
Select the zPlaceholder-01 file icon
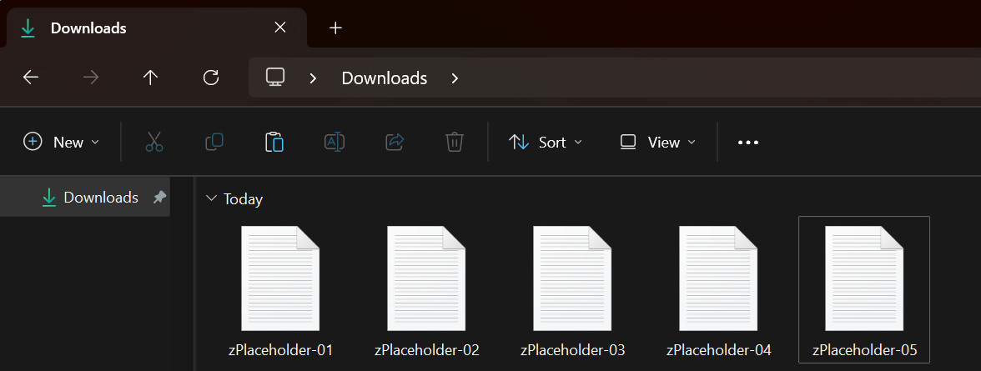[x=280, y=278]
